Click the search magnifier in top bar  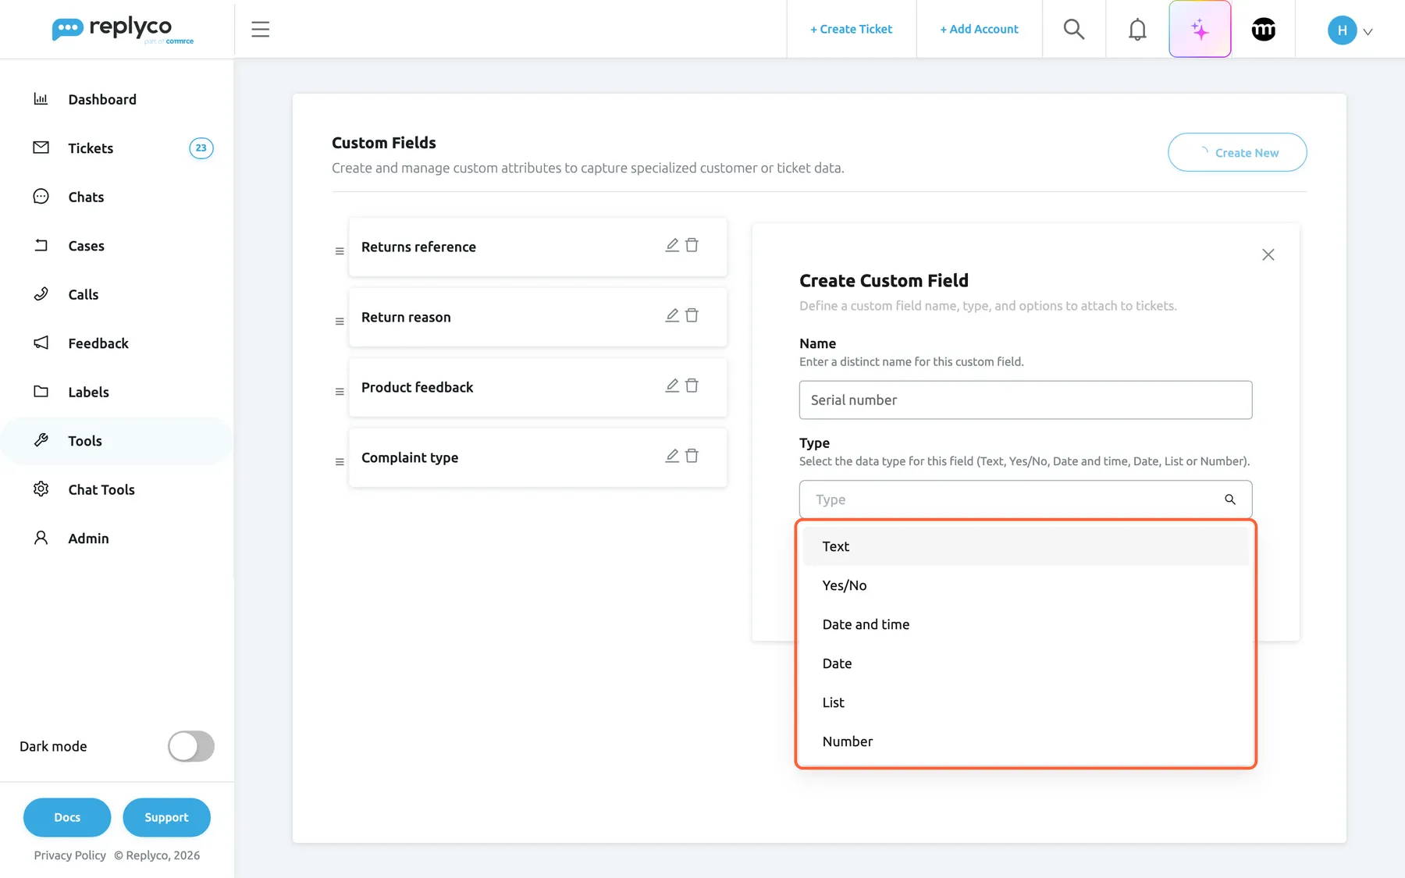pyautogui.click(x=1074, y=30)
